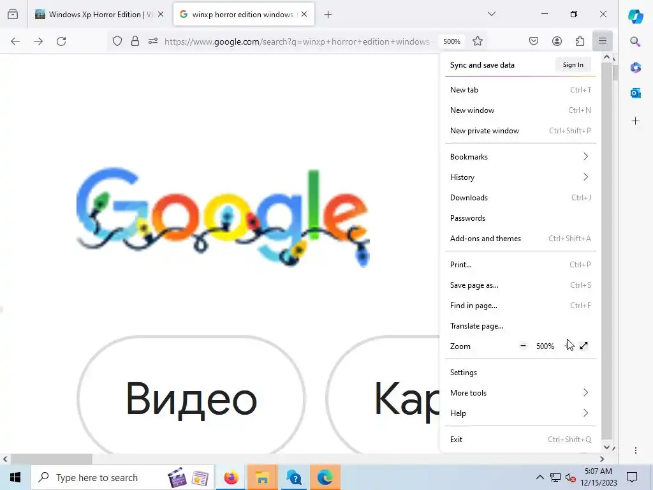The image size is (653, 490).
Task: Open the List all tabs dropdown arrow
Action: pos(492,14)
